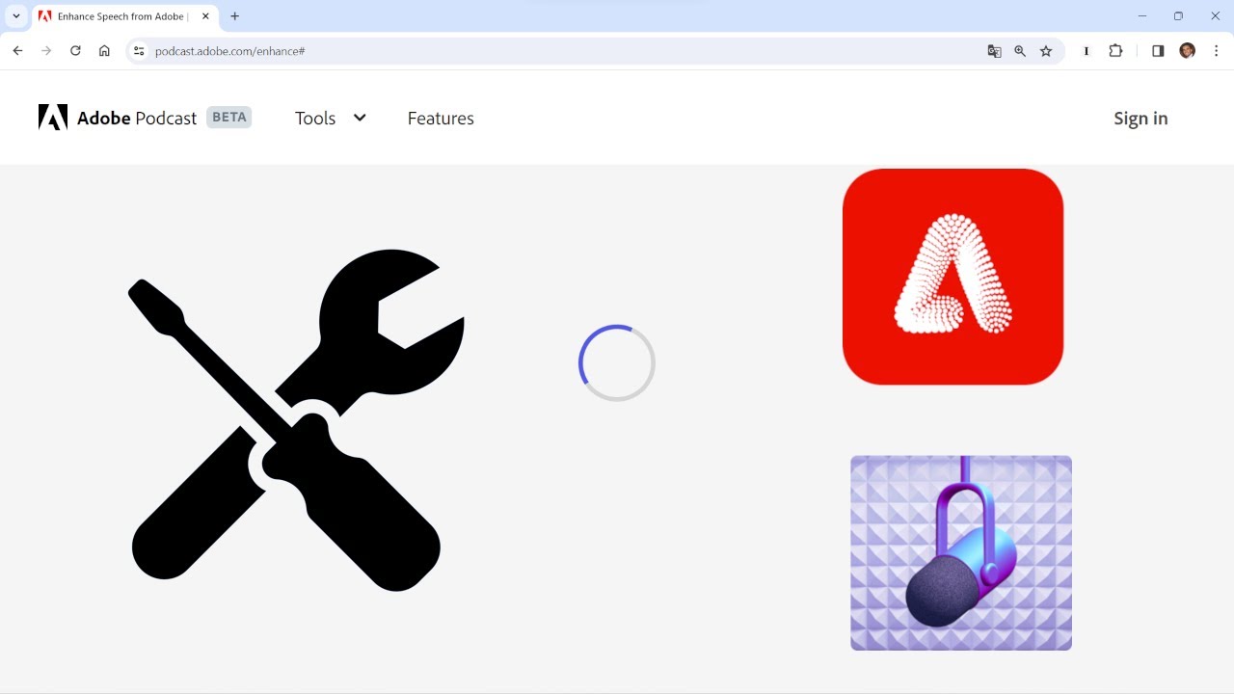
Task: Close the Enhance Speech from Adobe tab
Action: 205,16
